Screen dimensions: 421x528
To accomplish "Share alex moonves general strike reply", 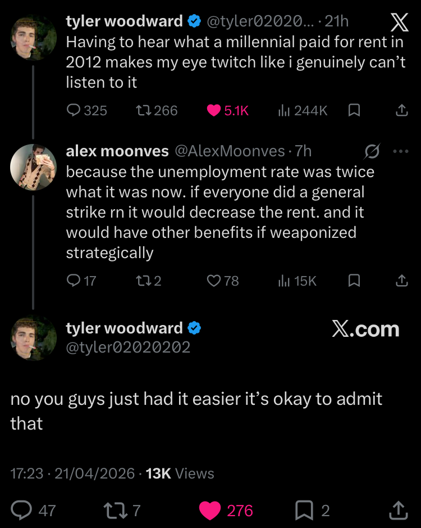I will 401,280.
